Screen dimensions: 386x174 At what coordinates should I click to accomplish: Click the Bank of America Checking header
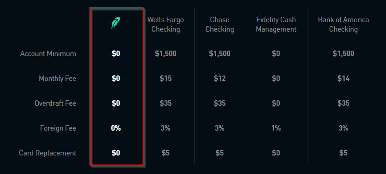click(x=343, y=24)
